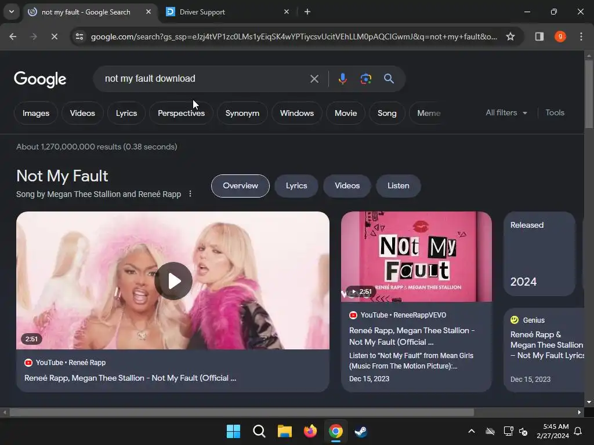Close the Google Search tab
594x445 pixels.
coord(148,12)
